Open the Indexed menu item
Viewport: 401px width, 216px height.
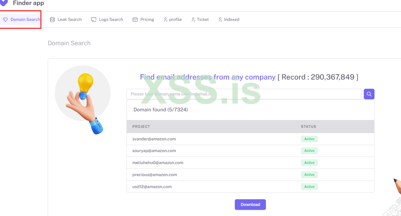(x=229, y=20)
